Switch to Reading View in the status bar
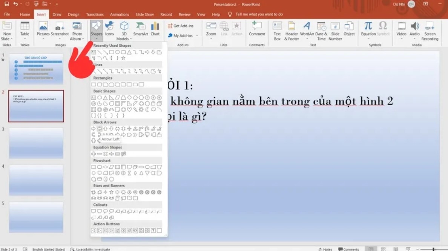This screenshot has height=251, width=448. pyautogui.click(x=396, y=249)
